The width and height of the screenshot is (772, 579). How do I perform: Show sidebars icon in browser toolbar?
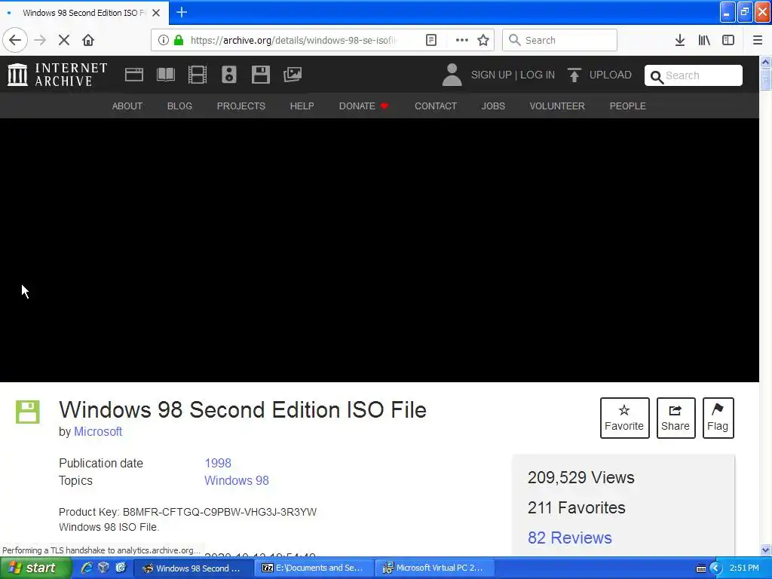[728, 40]
